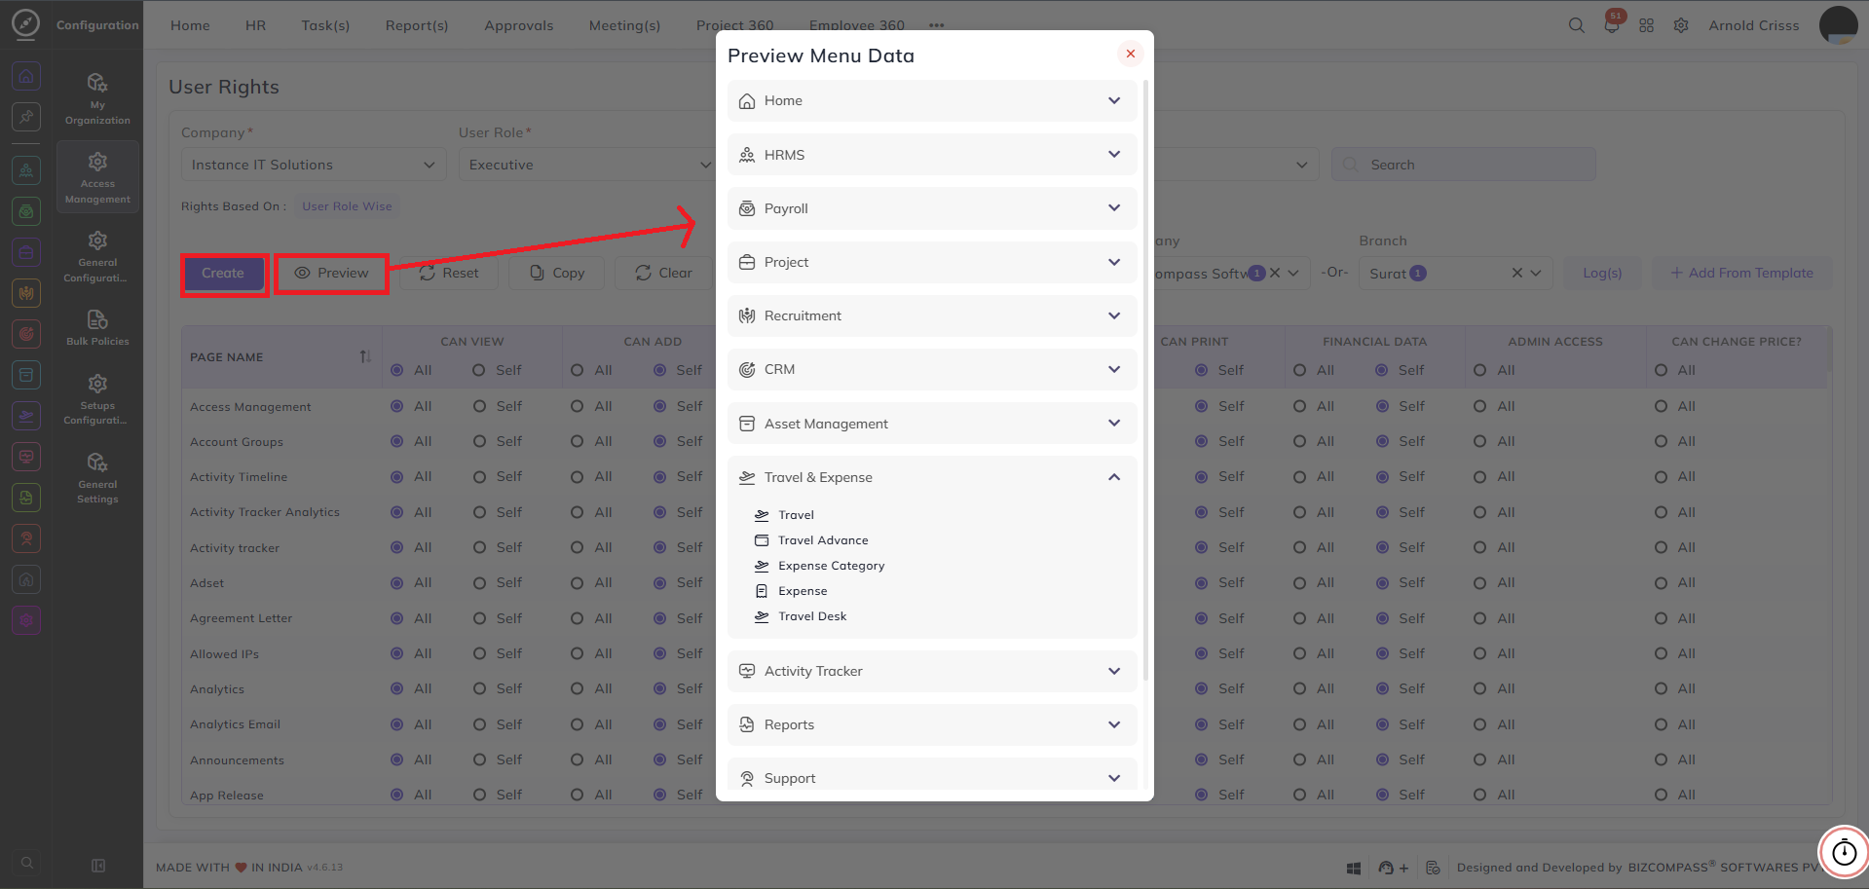The image size is (1869, 889).
Task: Select Expense Category in the submenu
Action: coord(831,566)
